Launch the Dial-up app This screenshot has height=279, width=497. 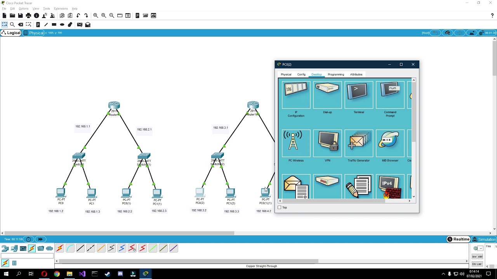coord(327,95)
